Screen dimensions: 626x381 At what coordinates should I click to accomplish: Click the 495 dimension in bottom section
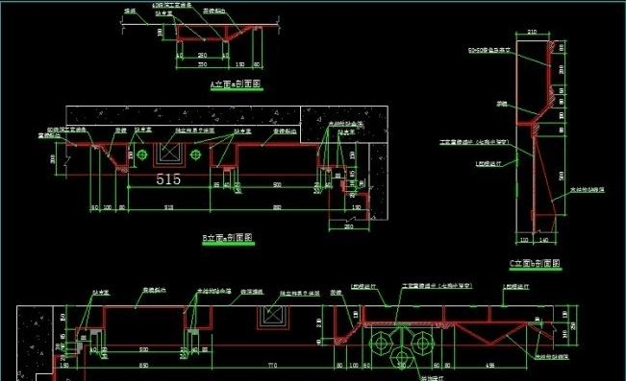pyautogui.click(x=489, y=365)
